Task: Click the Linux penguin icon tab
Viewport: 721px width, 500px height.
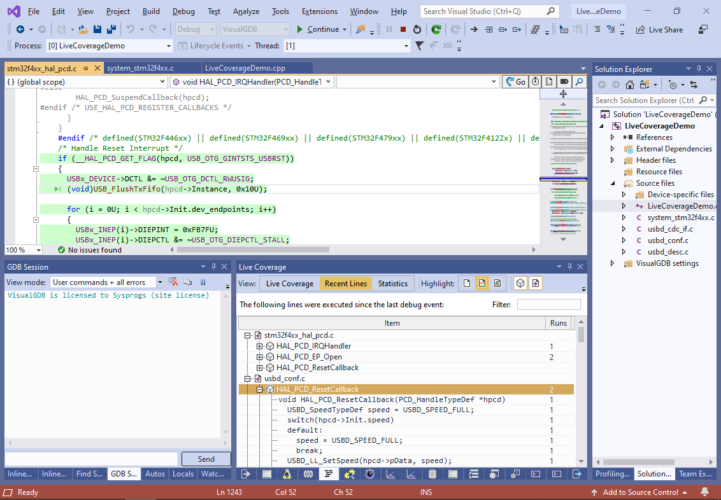Action: 287,474
